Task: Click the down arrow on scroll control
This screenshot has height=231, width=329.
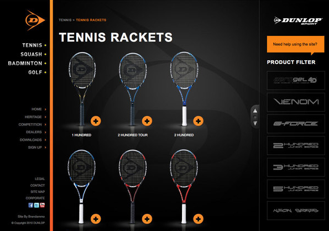Action: point(255,123)
